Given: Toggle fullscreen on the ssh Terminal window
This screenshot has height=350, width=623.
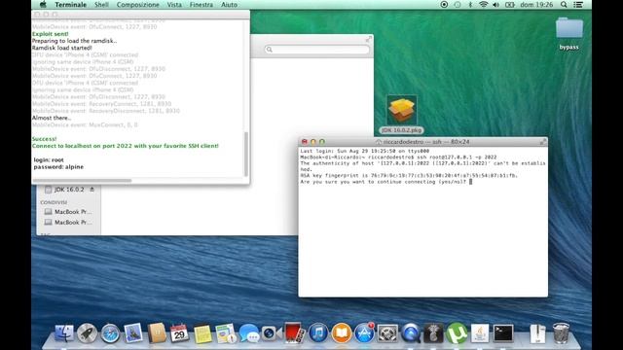Looking at the screenshot, I should pos(543,142).
